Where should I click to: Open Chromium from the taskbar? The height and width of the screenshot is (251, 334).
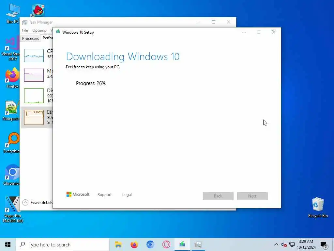150,244
